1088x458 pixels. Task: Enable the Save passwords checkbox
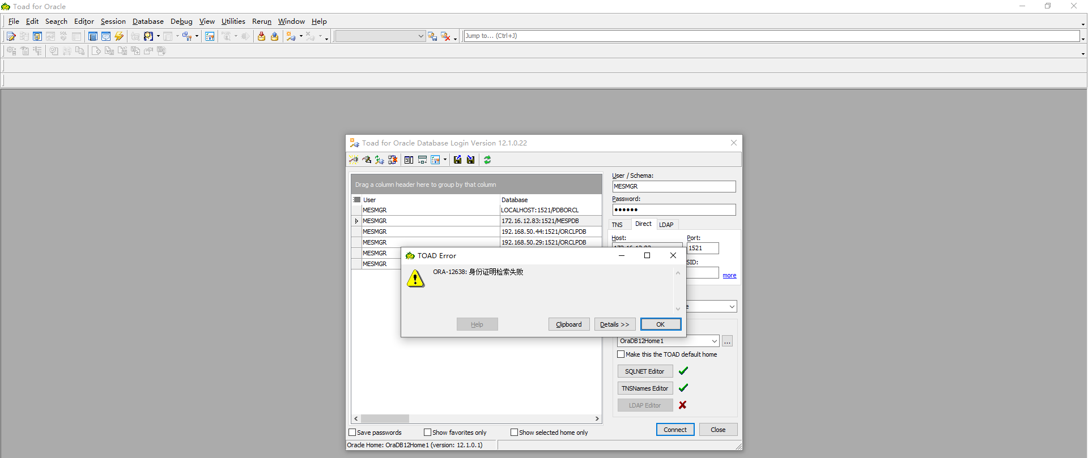tap(352, 433)
